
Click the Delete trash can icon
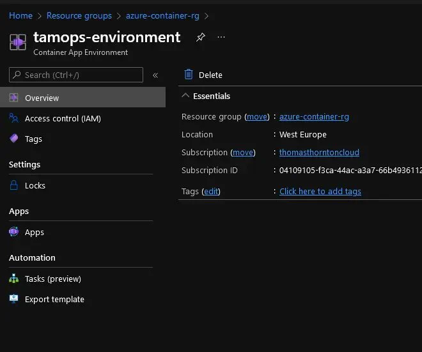click(x=189, y=75)
